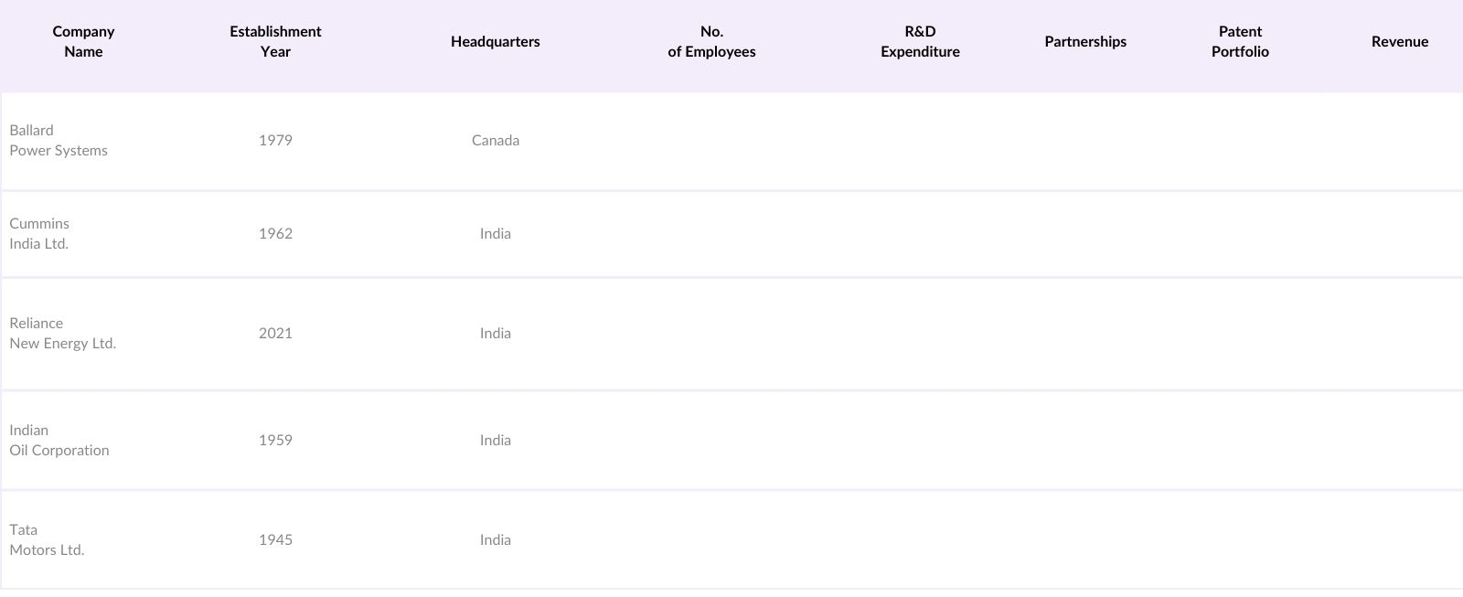Click the Reliance New Energy Ltd. cell
The width and height of the screenshot is (1463, 597).
[x=63, y=333]
